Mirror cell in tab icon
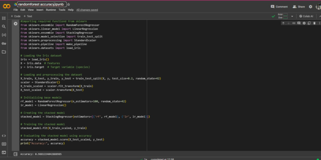This screenshot has height=160, width=321. [x=309, y=23]
